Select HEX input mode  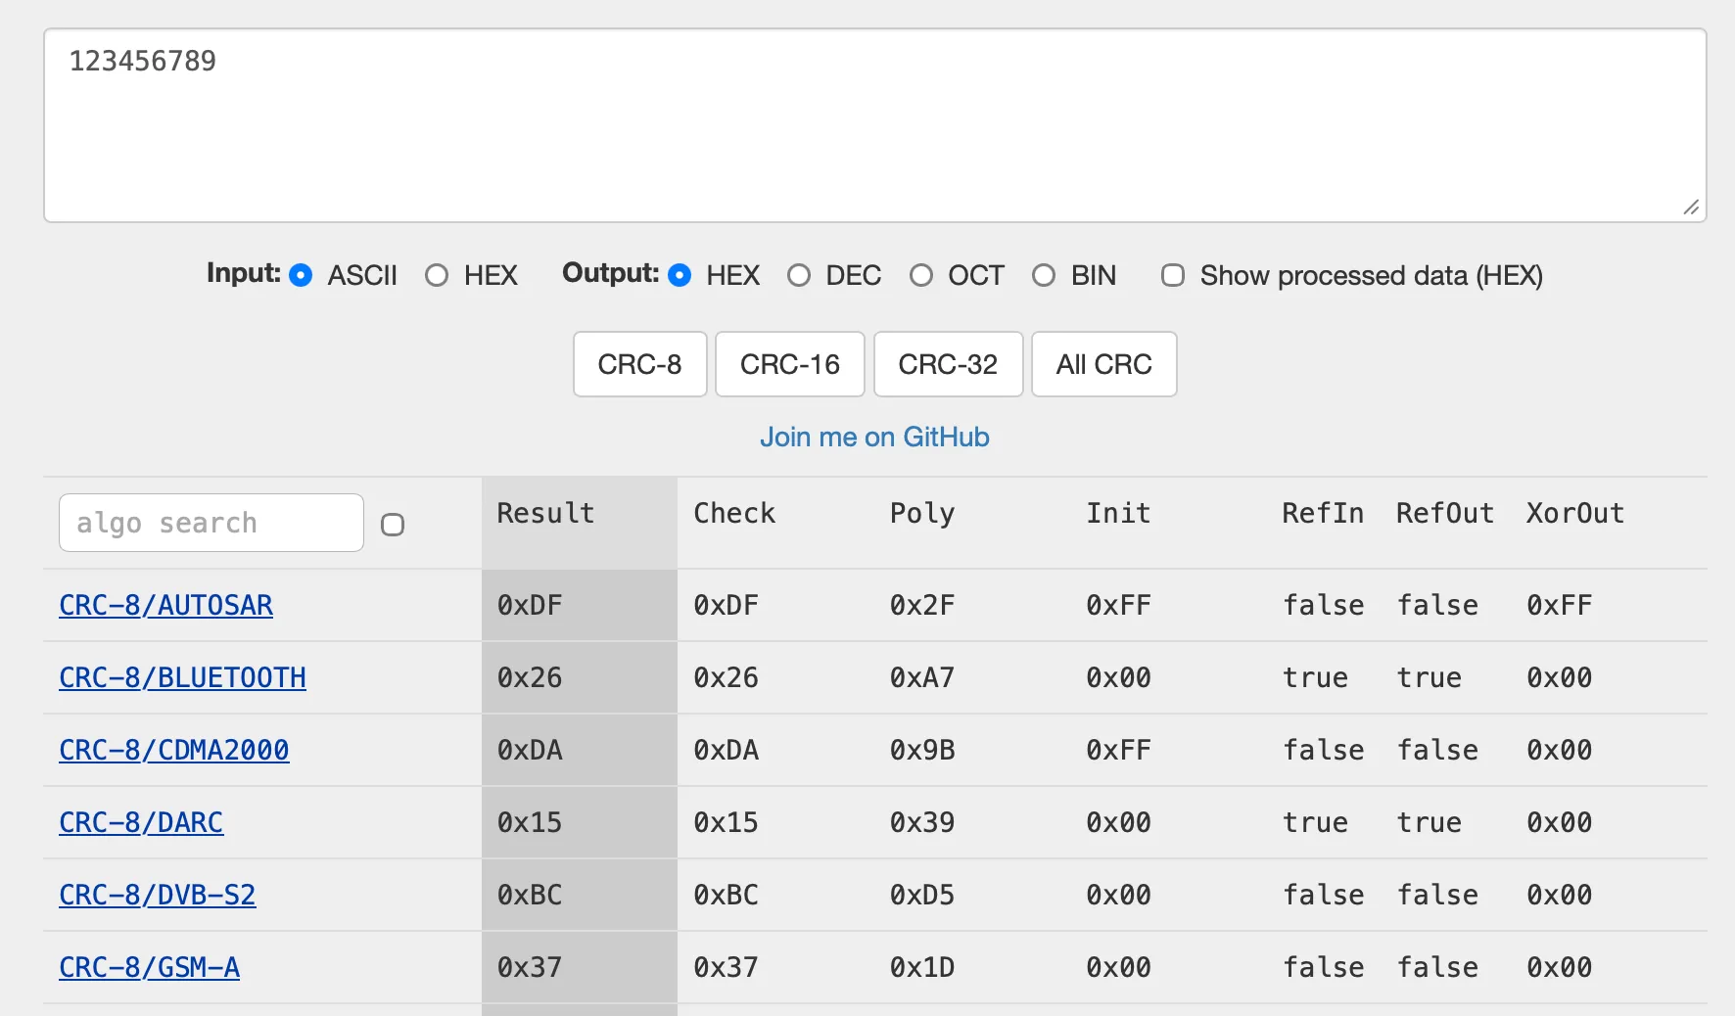point(437,275)
